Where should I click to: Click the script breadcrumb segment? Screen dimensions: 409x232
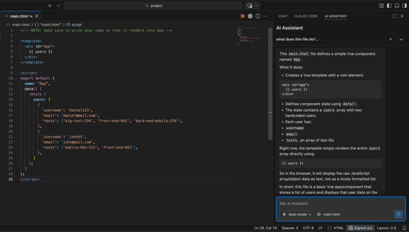74,24
